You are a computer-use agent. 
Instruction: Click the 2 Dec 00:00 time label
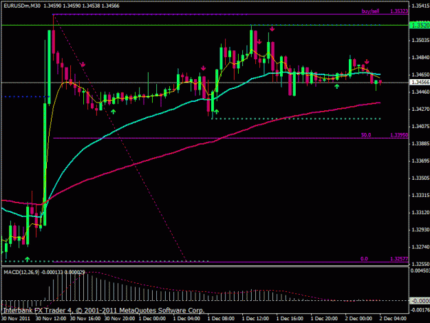pos(358,318)
